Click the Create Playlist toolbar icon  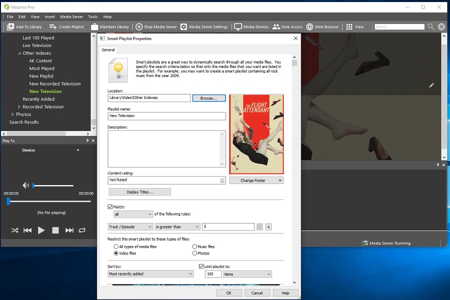click(x=53, y=26)
